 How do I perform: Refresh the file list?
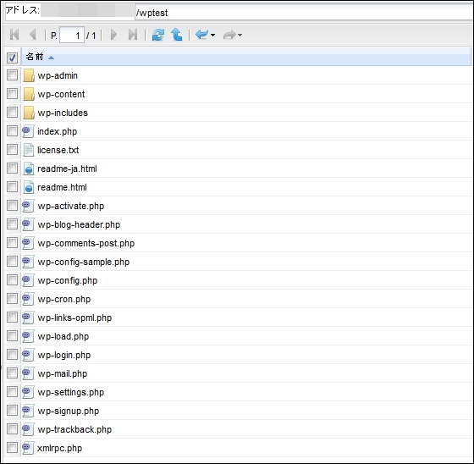pyautogui.click(x=158, y=35)
